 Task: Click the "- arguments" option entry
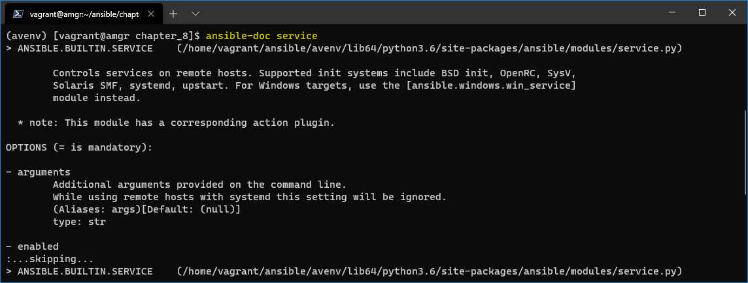(x=38, y=172)
